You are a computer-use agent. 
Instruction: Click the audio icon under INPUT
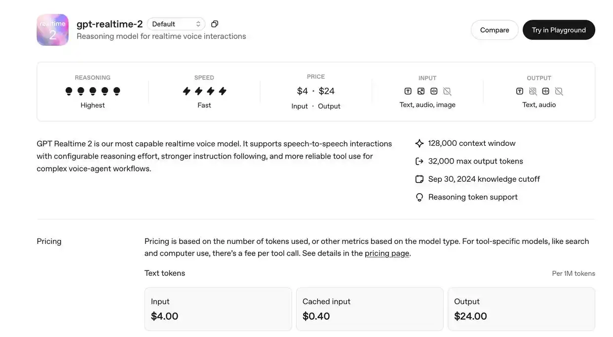434,91
